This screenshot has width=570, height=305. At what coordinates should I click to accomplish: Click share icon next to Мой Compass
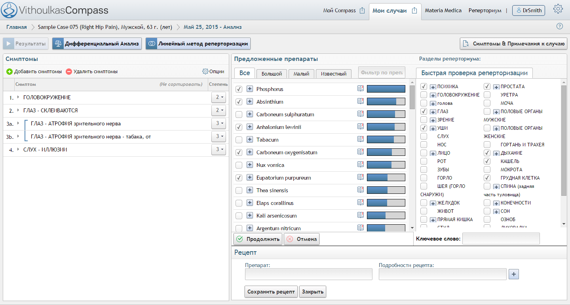[x=362, y=11]
